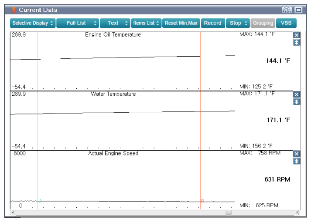311x222 pixels.
Task: Click the Actual Engine Speed graph's resize arrow icon
Action: [x=296, y=161]
